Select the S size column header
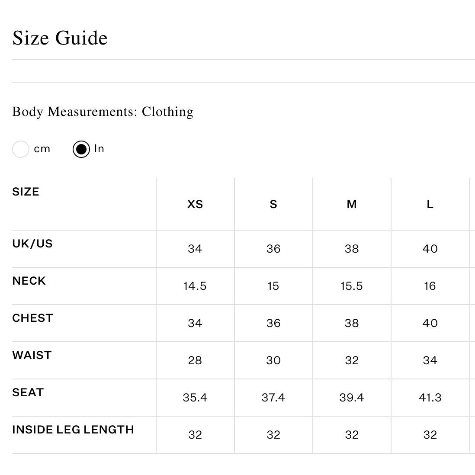This screenshot has width=475, height=475. tap(273, 204)
